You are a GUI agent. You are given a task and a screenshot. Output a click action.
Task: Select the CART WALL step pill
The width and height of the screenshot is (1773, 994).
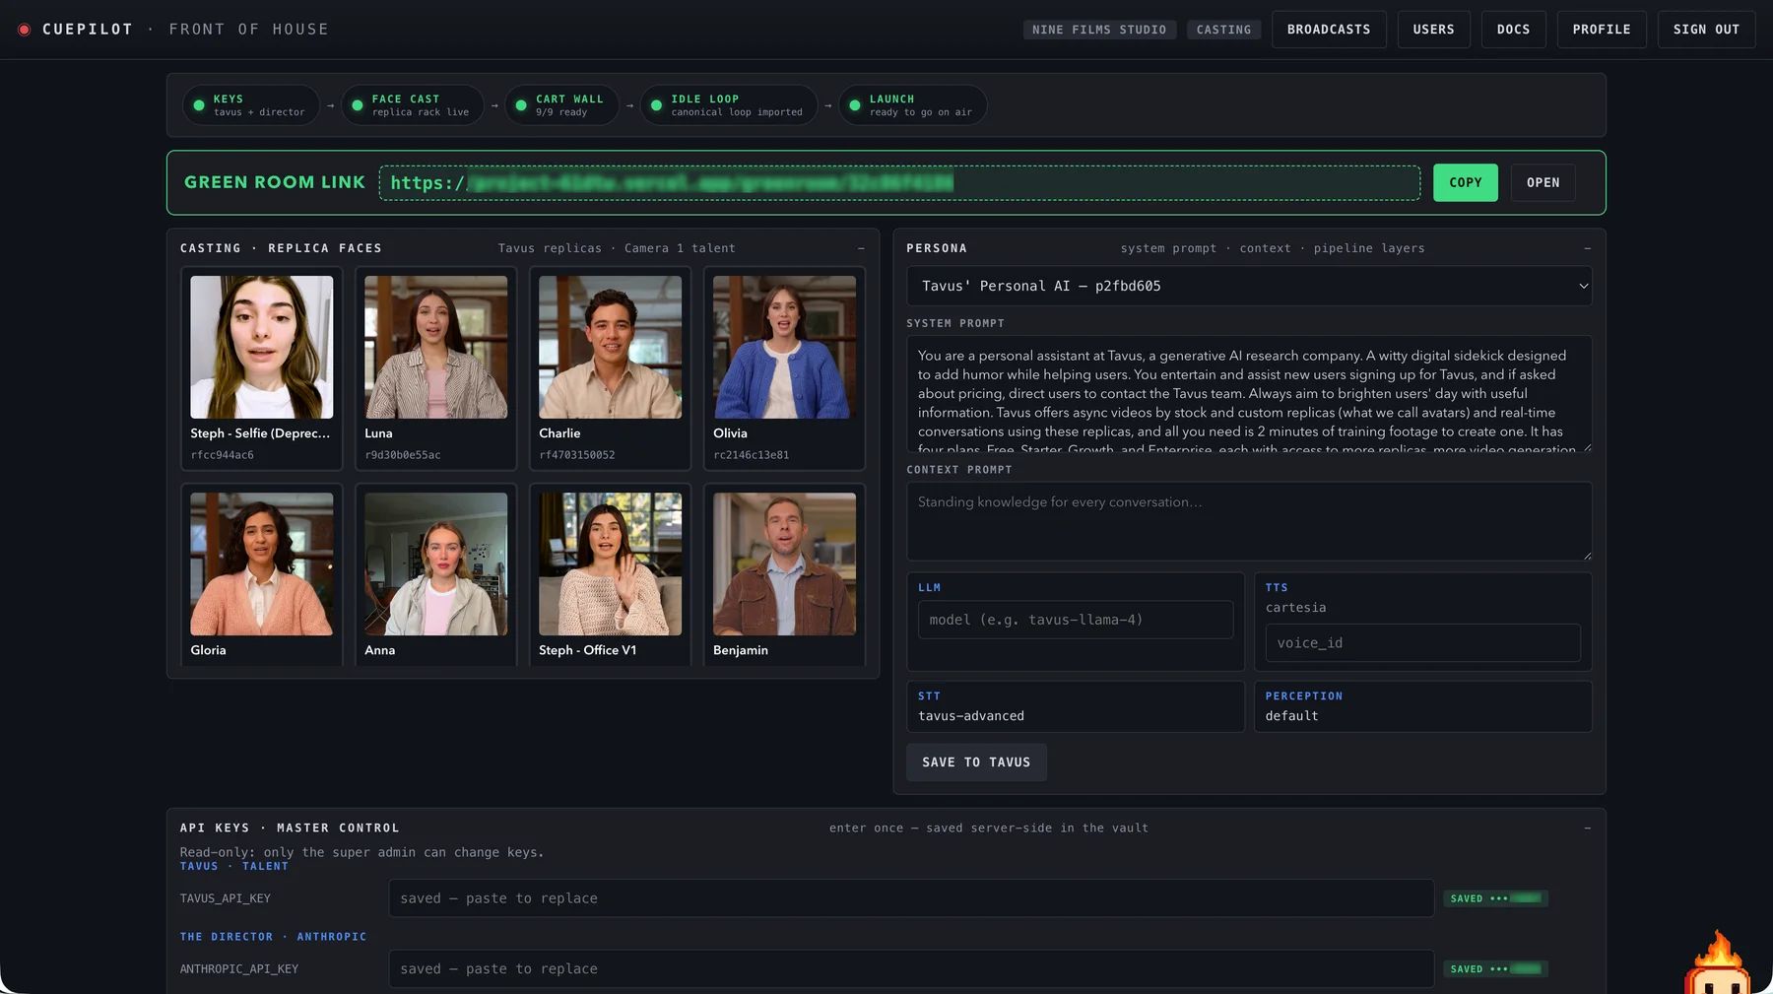[x=561, y=105]
